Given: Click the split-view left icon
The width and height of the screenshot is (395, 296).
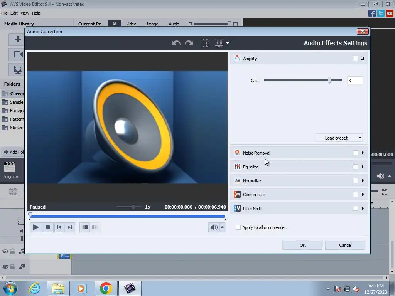Looking at the screenshot, I should pos(85,227).
